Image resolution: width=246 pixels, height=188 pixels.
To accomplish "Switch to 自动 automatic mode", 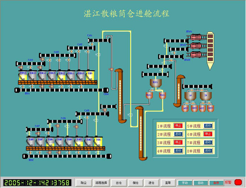I will coord(200,183).
